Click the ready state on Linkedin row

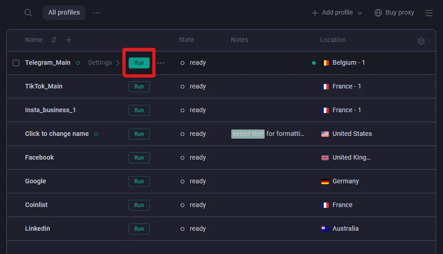[x=198, y=228]
